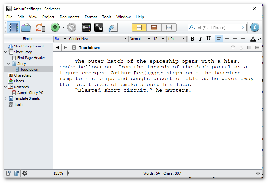
Task: Open the Documents menu
Action: click(x=69, y=17)
